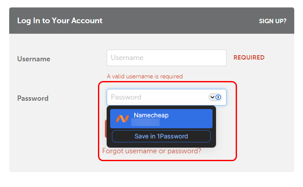Click the Namecheap logo in autofill popup
The image size is (303, 187).
122,119
